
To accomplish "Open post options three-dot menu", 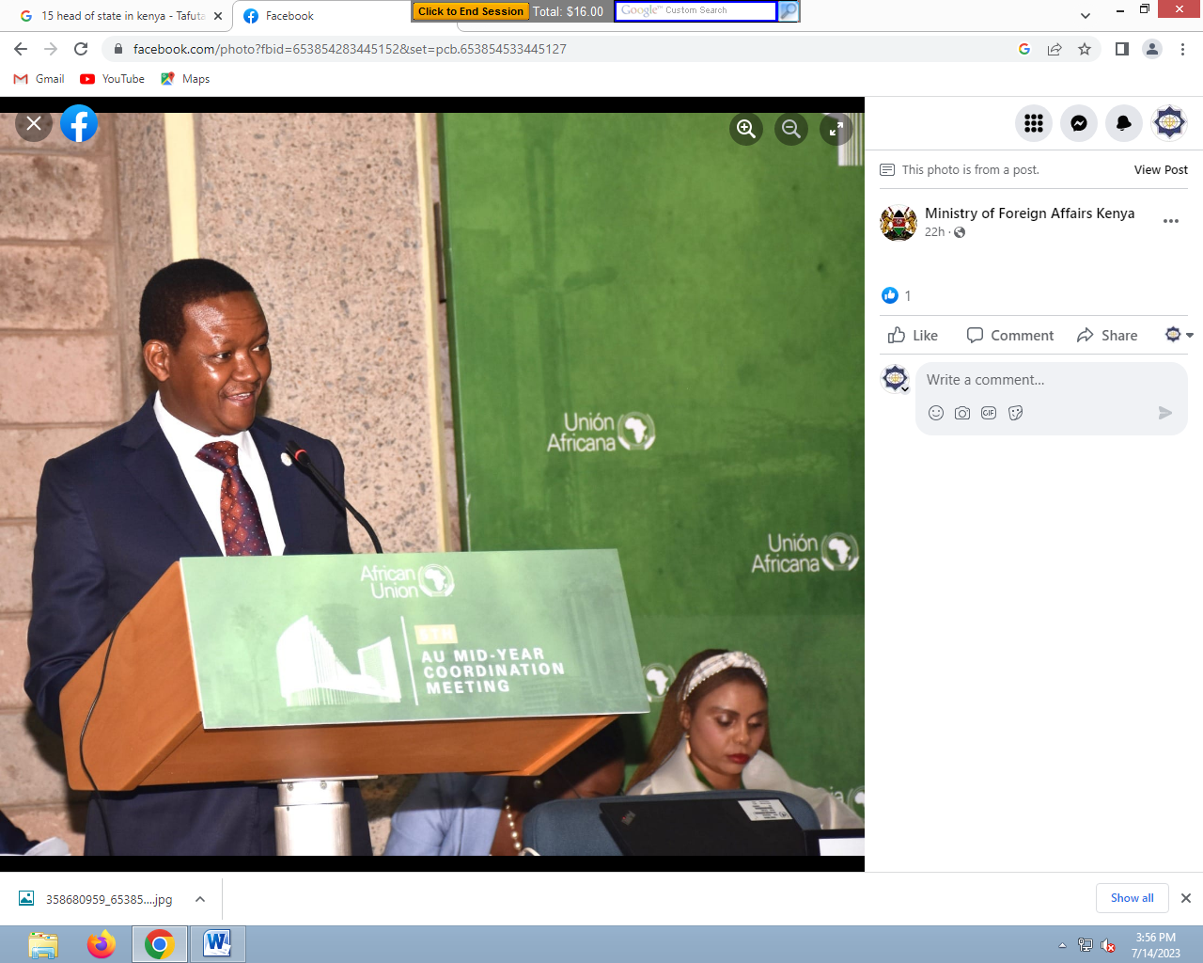I will coord(1171,221).
